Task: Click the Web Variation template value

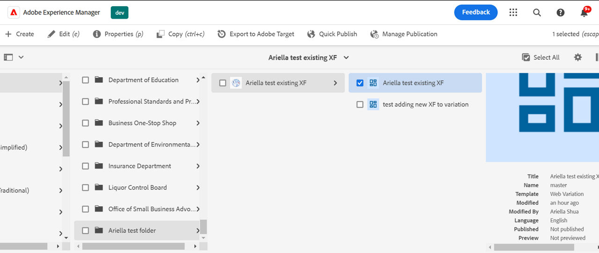Action: (x=567, y=194)
